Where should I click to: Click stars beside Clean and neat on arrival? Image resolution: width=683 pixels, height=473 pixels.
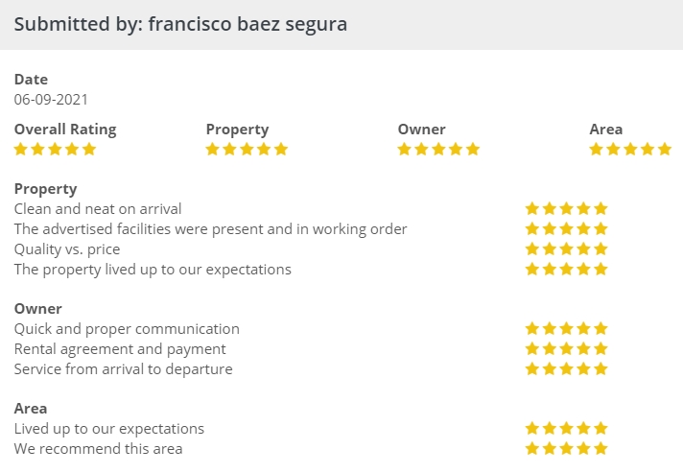pos(566,208)
